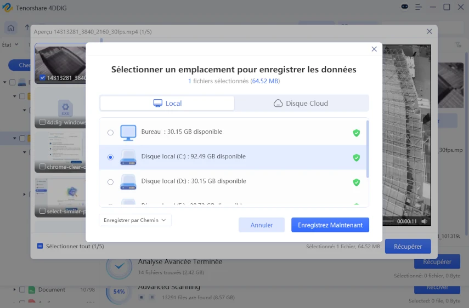Click the background Récupérer button below preview
469x308 pixels.
pyautogui.click(x=437, y=262)
